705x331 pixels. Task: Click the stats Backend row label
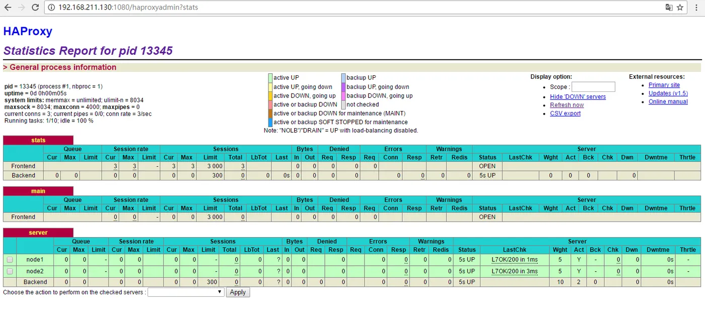pos(23,175)
